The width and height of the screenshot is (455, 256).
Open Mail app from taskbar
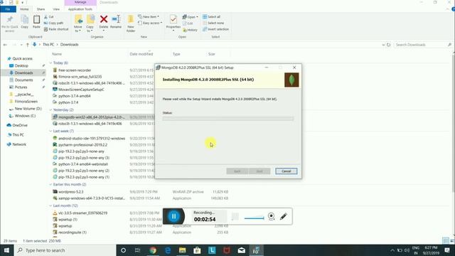tap(242, 250)
